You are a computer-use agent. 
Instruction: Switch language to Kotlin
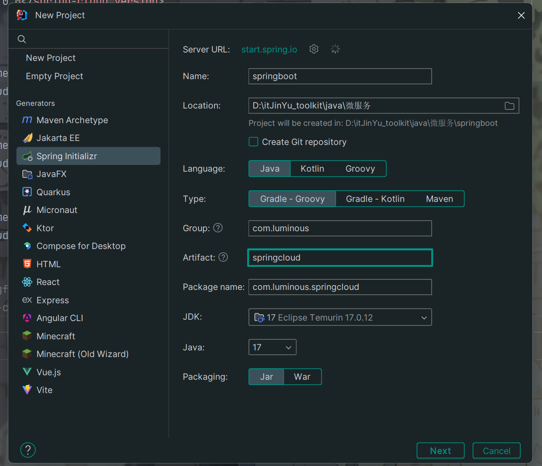click(312, 169)
